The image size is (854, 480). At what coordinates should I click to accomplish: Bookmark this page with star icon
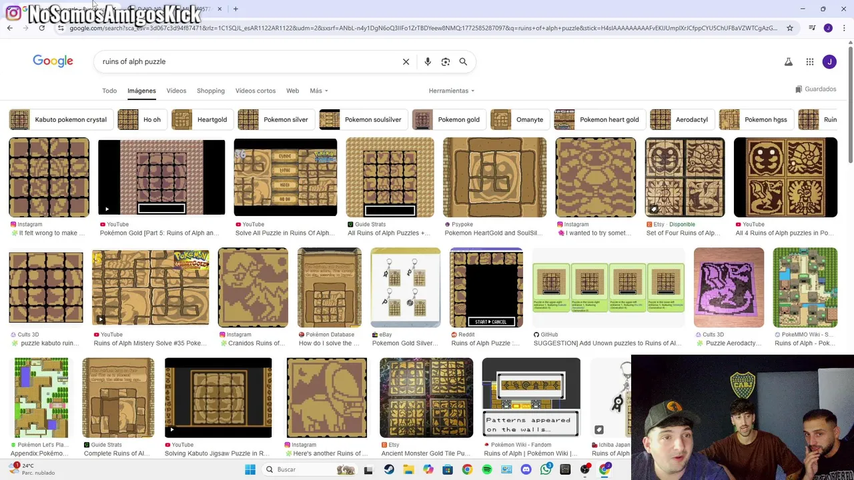tap(790, 28)
